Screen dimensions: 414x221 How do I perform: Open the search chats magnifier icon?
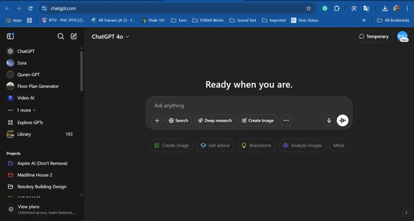(x=60, y=36)
